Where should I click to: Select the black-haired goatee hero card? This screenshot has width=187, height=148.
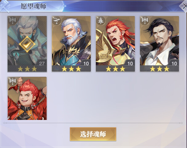point(159,44)
